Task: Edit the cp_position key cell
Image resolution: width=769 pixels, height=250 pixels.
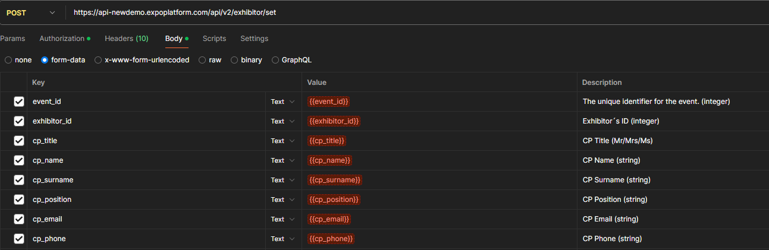Action: (146, 200)
